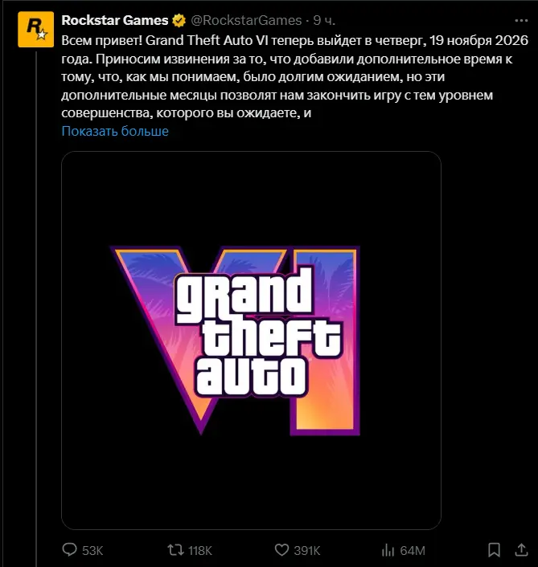Click '19 ноября 2026' in post text
Viewport: 538px width, 567px height.
click(x=479, y=39)
